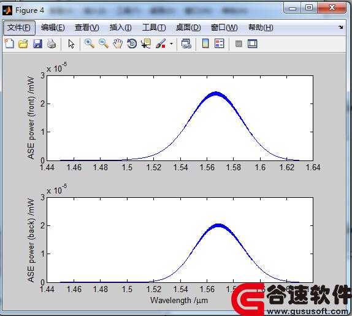Enable the Rotate 3D tool
The height and width of the screenshot is (316, 352).
pyautogui.click(x=132, y=43)
